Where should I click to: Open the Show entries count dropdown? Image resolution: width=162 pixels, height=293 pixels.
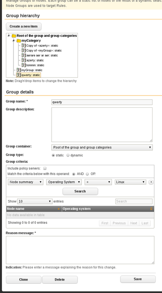coord(35,201)
